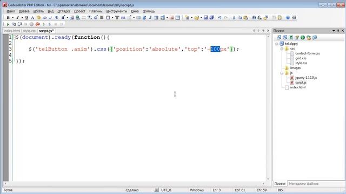Select contact-form.css in project tree
Screen dimensions: 346x194
(308, 53)
